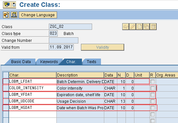Click the Change Language button
This screenshot has width=178, height=123.
click(38, 15)
